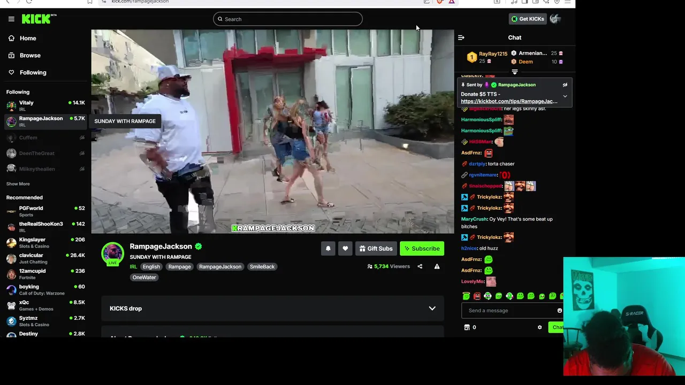Open the kickbot tips link

(509, 101)
